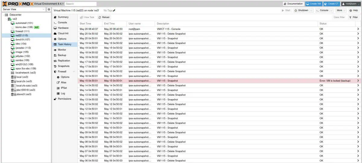Open the Documentation link
The height and width of the screenshot is (163, 362).
click(x=293, y=4)
